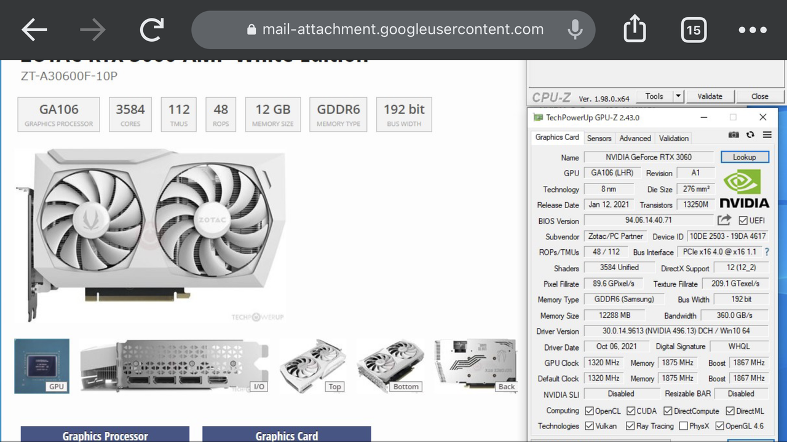
Task: Toggle the OpenCL checkbox
Action: [x=589, y=411]
